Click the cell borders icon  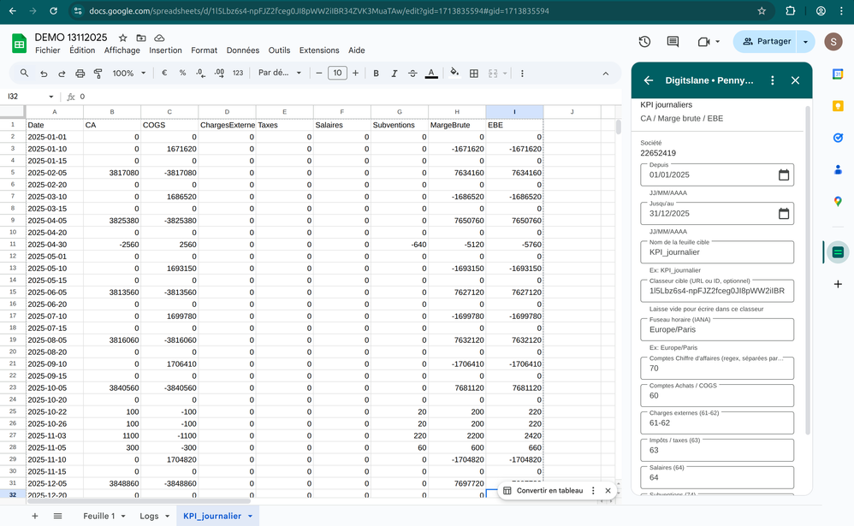coord(474,74)
